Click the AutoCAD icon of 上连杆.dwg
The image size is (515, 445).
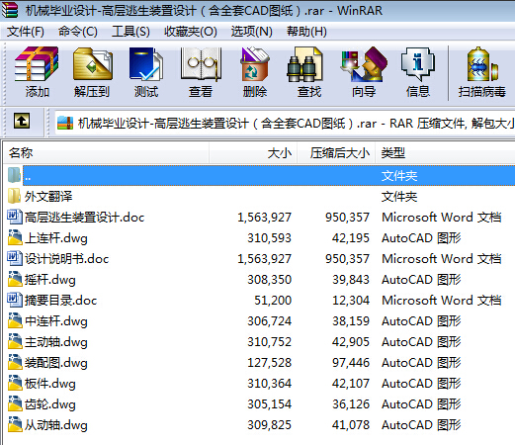(x=15, y=237)
